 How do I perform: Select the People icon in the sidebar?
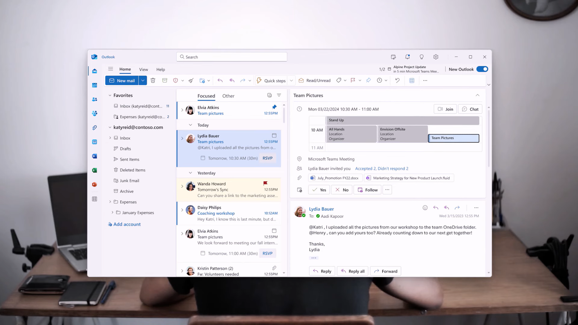point(94,99)
